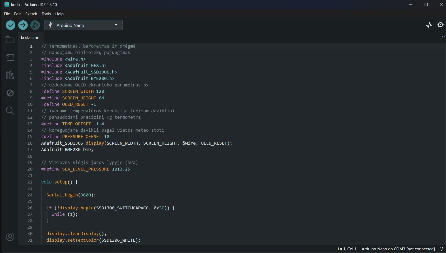
Task: Open the Library Manager sidebar panel
Action: [x=10, y=75]
